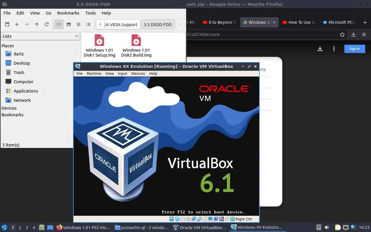The width and height of the screenshot is (371, 232).
Task: Open the File menu in the file manager
Action: pos(7,13)
